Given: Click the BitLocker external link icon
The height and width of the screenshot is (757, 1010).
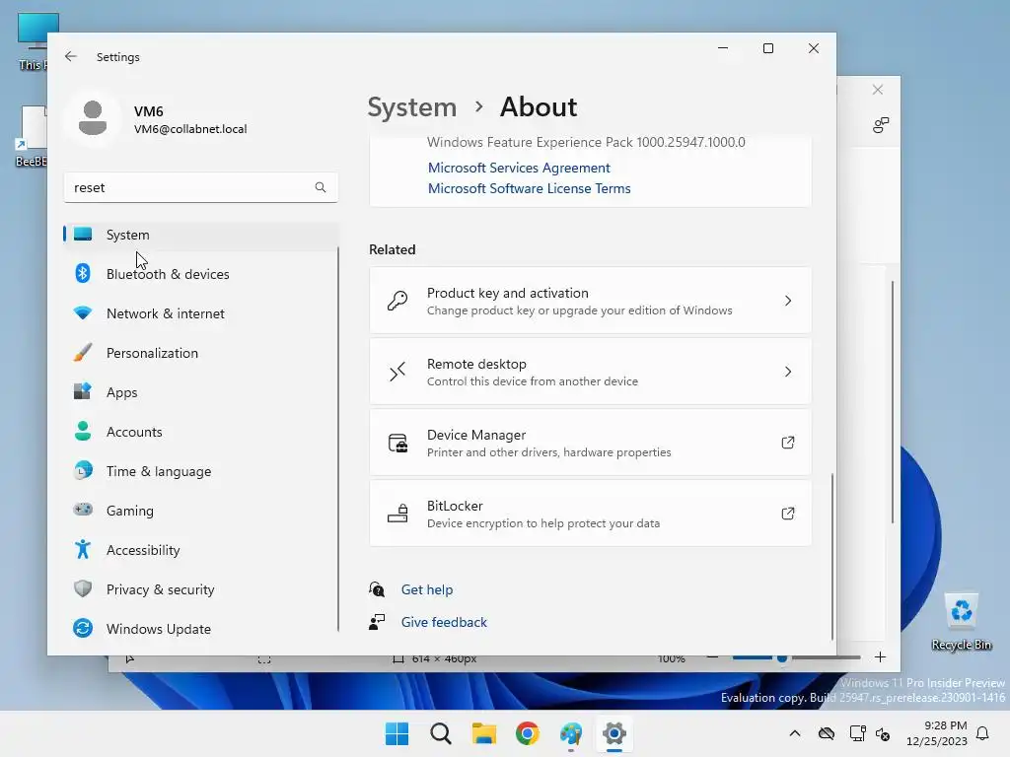Looking at the screenshot, I should [x=788, y=513].
